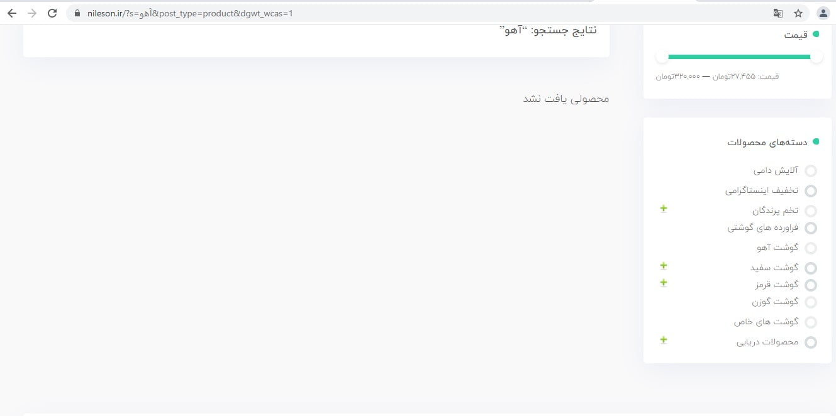Expand the گوشت قرمز plus icon
Screen dimensions: 836x416
point(664,283)
